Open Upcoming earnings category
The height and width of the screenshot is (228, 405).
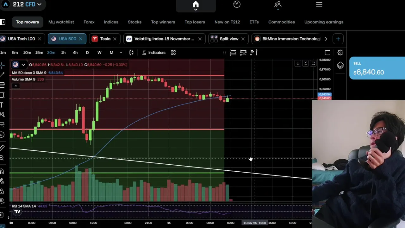(324, 22)
